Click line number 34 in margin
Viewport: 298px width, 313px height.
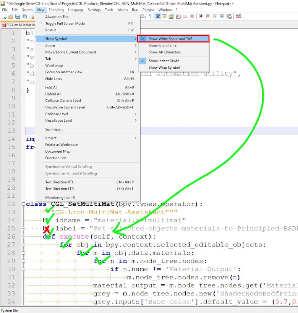(x=11, y=302)
